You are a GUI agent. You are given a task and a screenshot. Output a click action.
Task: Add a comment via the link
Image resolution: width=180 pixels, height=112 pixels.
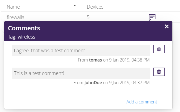142,102
